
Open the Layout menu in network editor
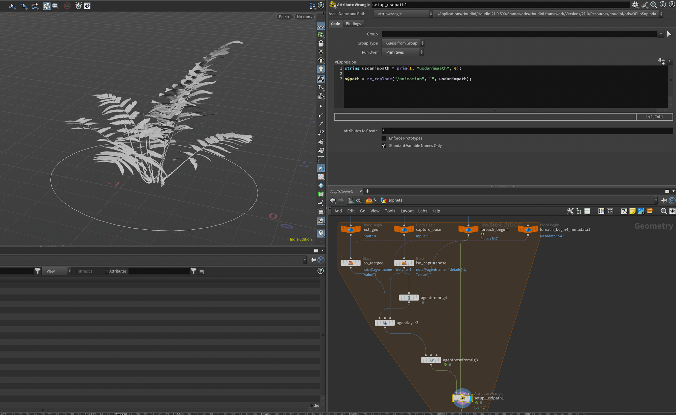pos(407,211)
